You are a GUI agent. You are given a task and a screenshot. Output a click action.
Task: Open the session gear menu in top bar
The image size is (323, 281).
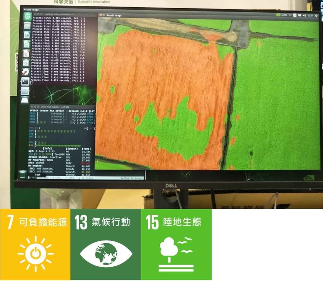click(316, 16)
